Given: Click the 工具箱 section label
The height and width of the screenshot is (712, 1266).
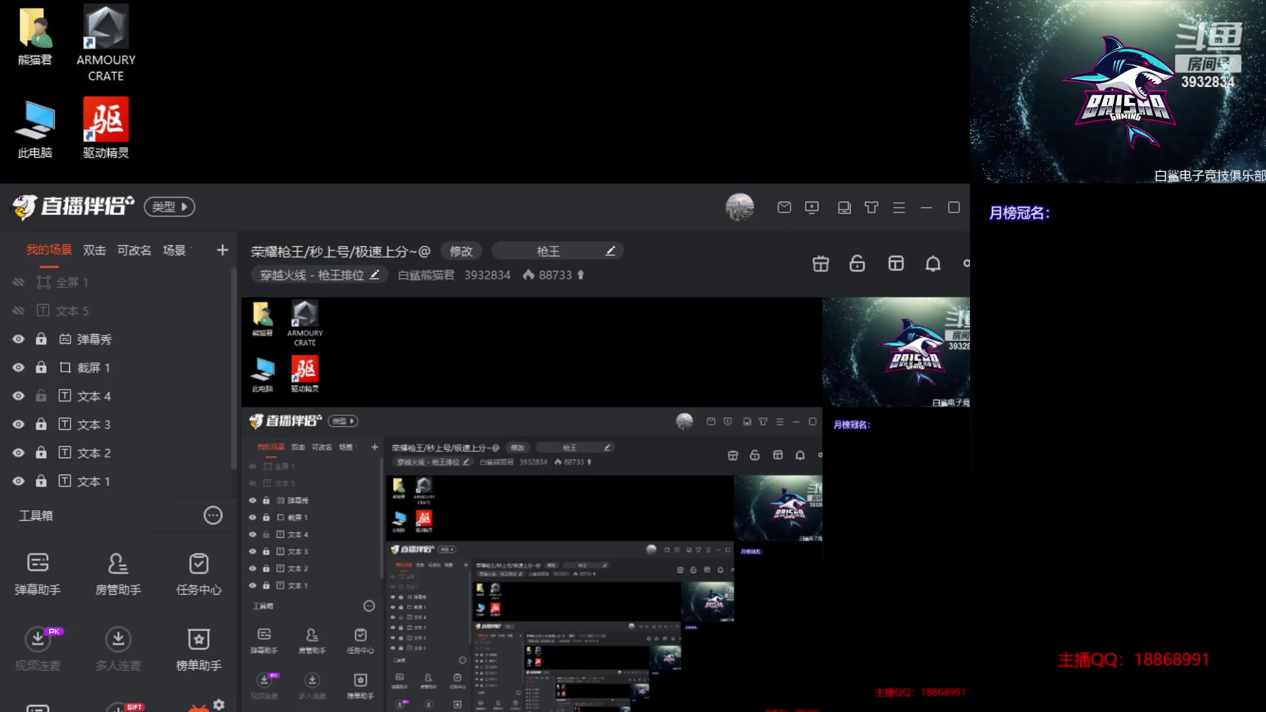Looking at the screenshot, I should pyautogui.click(x=36, y=516).
